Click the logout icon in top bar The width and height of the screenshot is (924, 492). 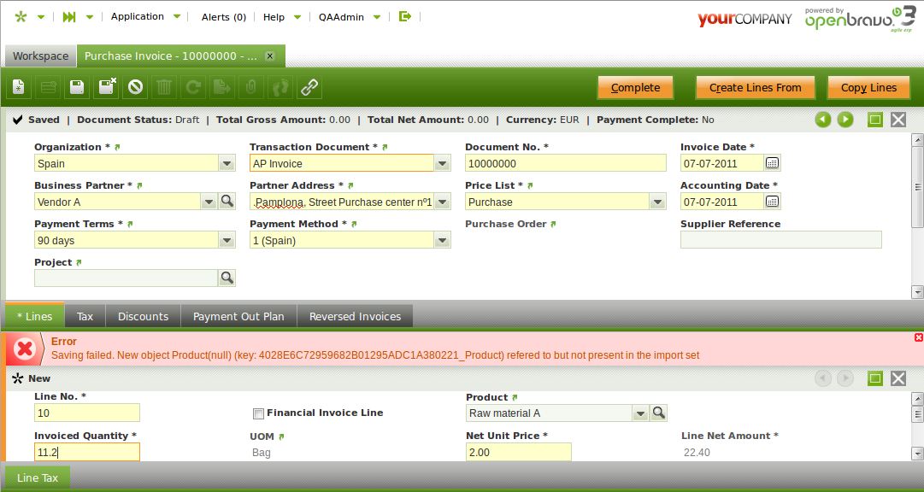click(405, 16)
